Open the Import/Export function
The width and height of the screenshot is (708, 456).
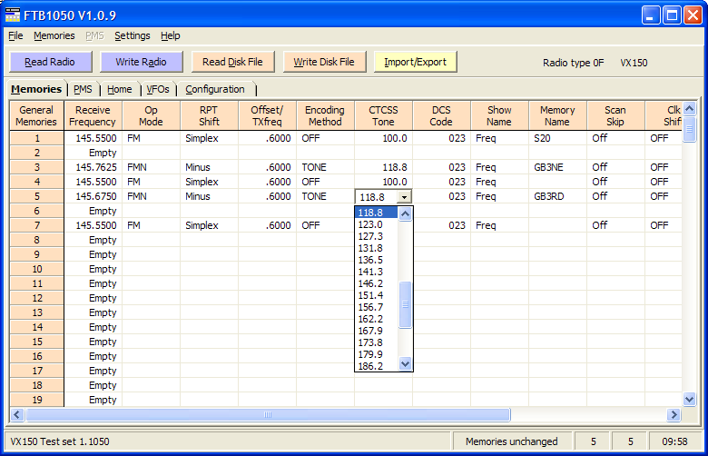click(415, 62)
